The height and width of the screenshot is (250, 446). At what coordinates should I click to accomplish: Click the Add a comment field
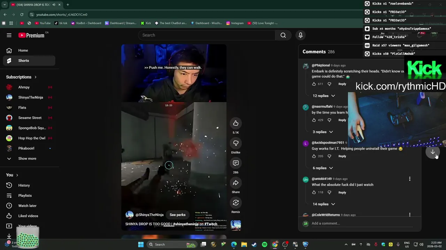coord(362,223)
